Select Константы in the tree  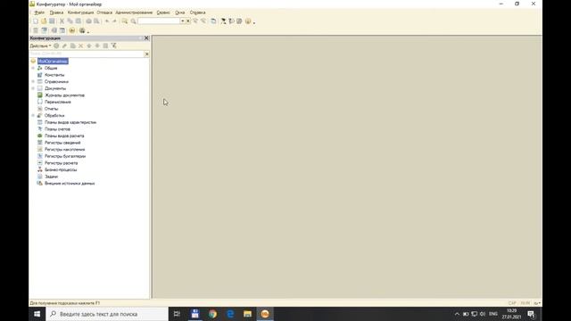click(54, 75)
